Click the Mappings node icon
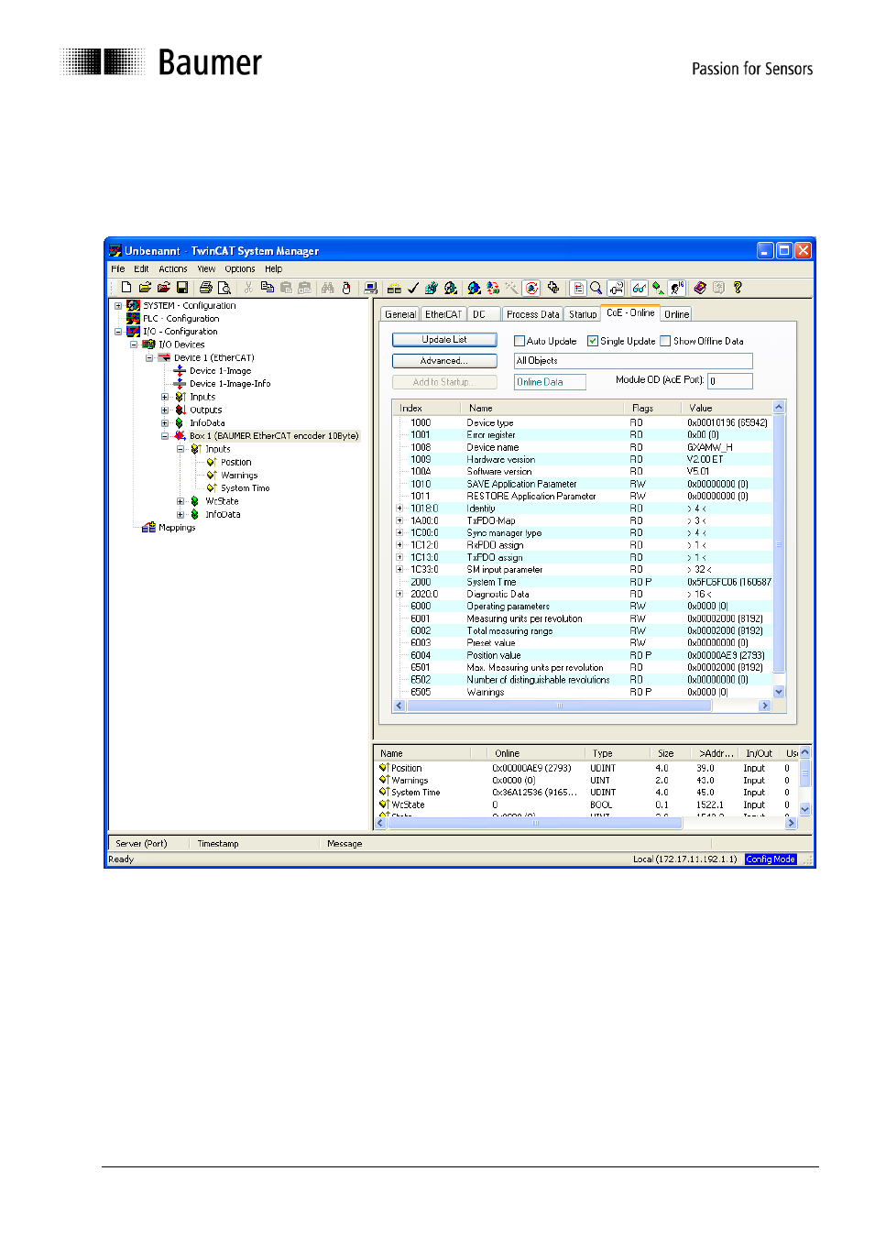Image resolution: width=875 pixels, height=1237 pixels. [148, 528]
